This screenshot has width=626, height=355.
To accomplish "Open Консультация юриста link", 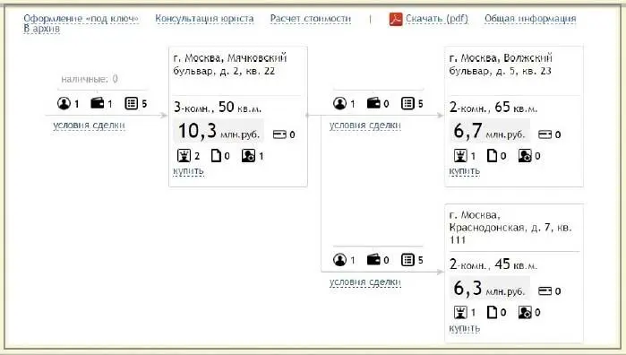I will pyautogui.click(x=204, y=19).
